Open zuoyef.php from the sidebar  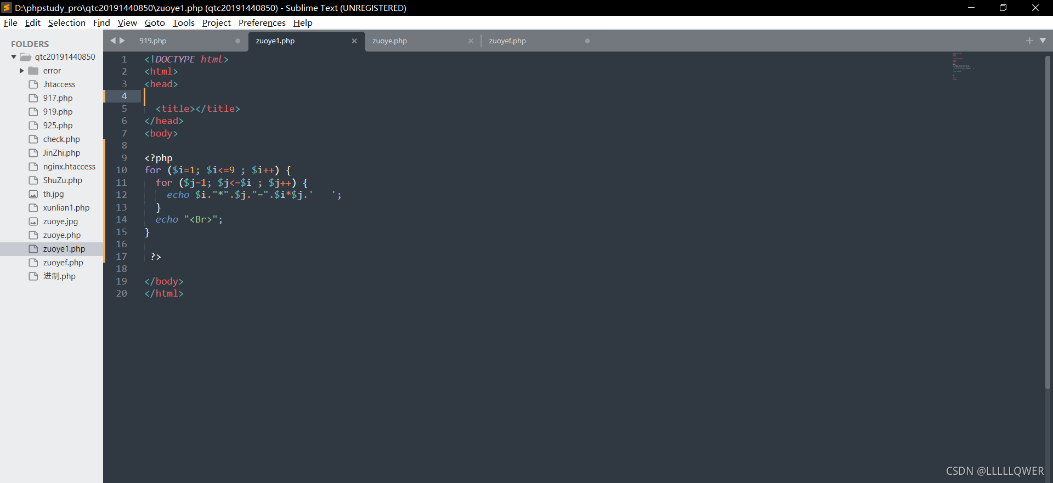63,263
